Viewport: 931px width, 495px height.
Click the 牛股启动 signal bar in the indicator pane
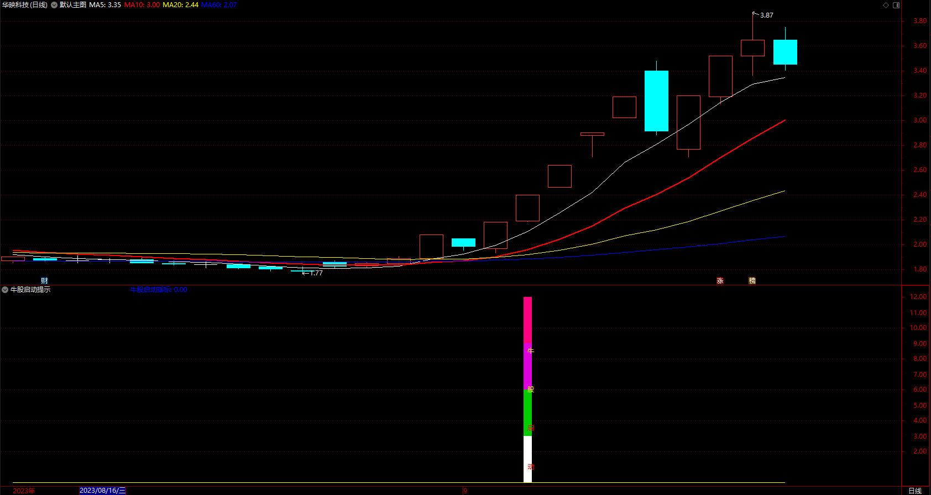(x=527, y=390)
